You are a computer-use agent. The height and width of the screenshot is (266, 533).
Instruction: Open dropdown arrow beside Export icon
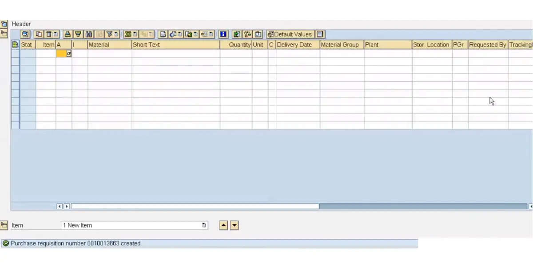(x=195, y=34)
